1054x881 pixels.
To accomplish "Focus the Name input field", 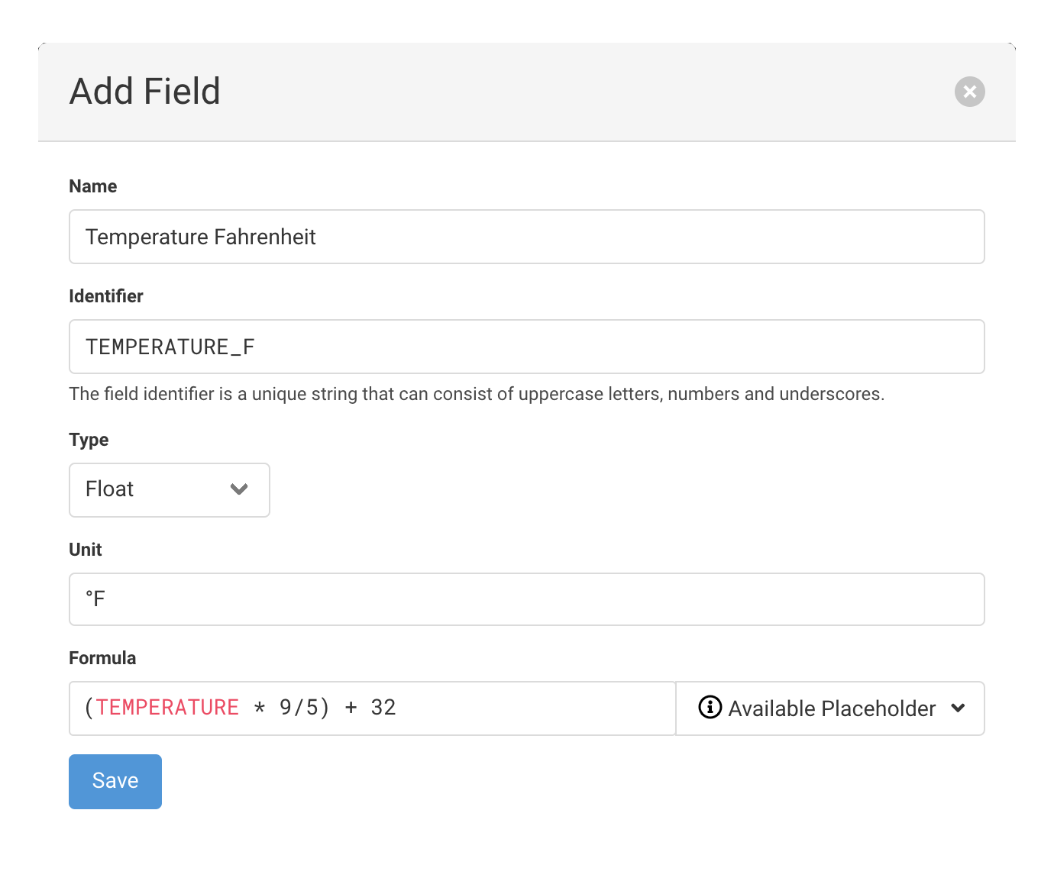I will point(527,237).
